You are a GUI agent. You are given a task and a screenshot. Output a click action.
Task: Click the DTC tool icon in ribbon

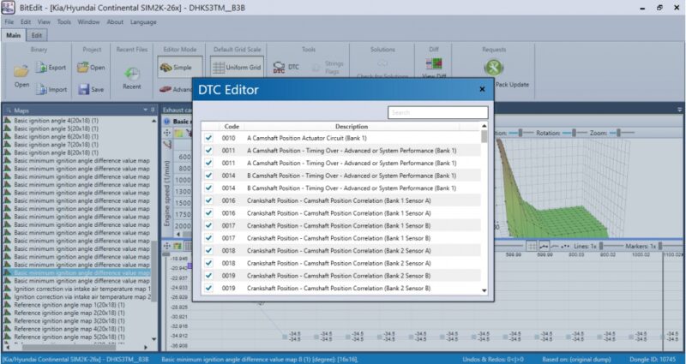tap(280, 67)
